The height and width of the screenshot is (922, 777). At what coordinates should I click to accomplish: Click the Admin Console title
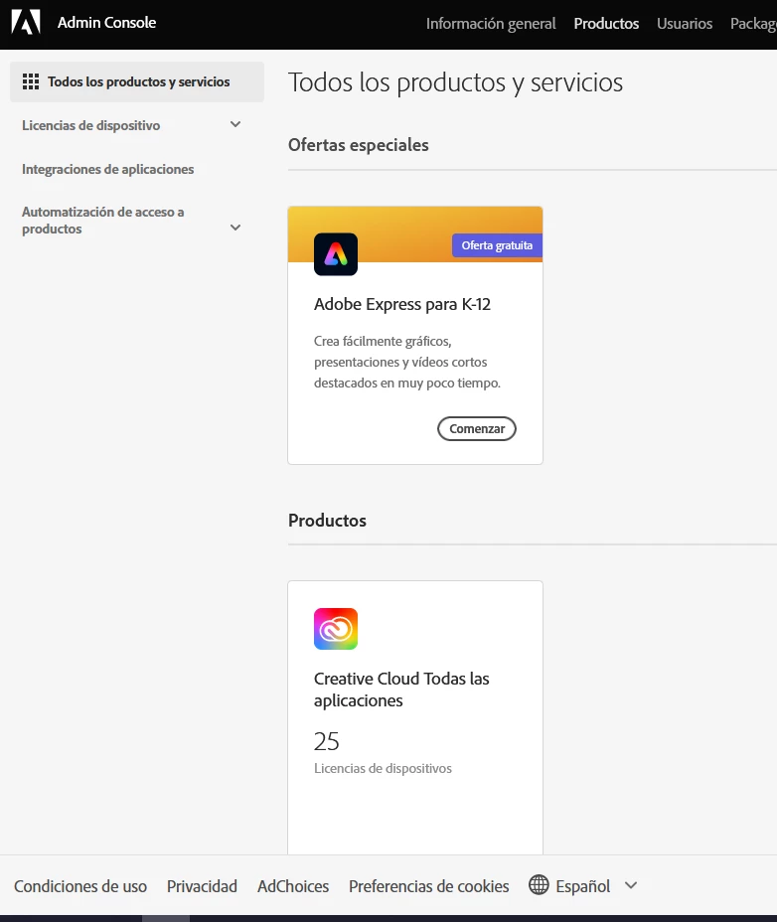[x=106, y=22]
